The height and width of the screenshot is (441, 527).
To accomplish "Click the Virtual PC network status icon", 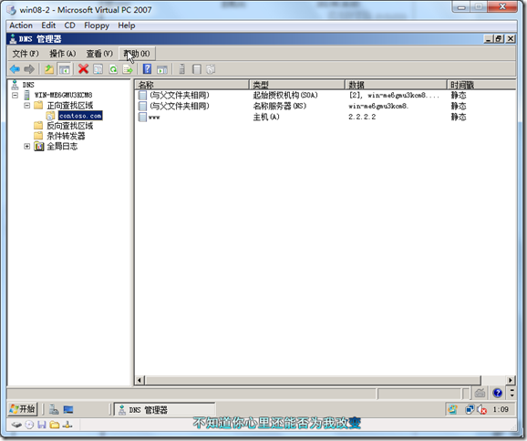I will pos(67,425).
